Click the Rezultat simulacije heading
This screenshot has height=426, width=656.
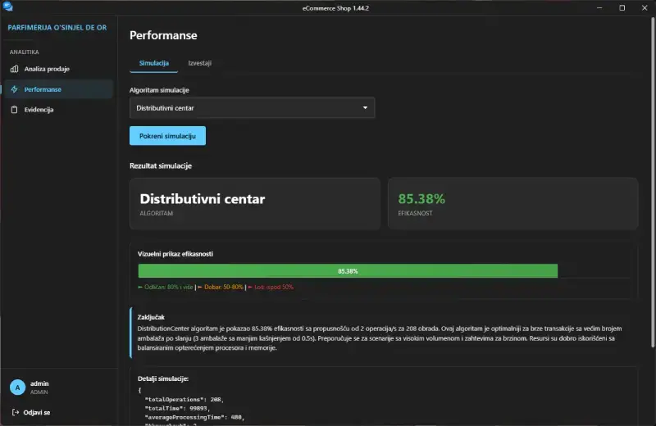coord(161,166)
